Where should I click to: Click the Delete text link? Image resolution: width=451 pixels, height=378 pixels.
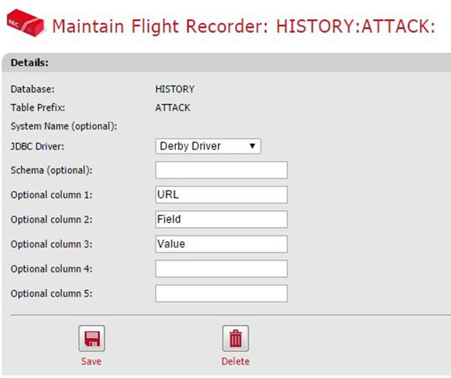pos(235,362)
